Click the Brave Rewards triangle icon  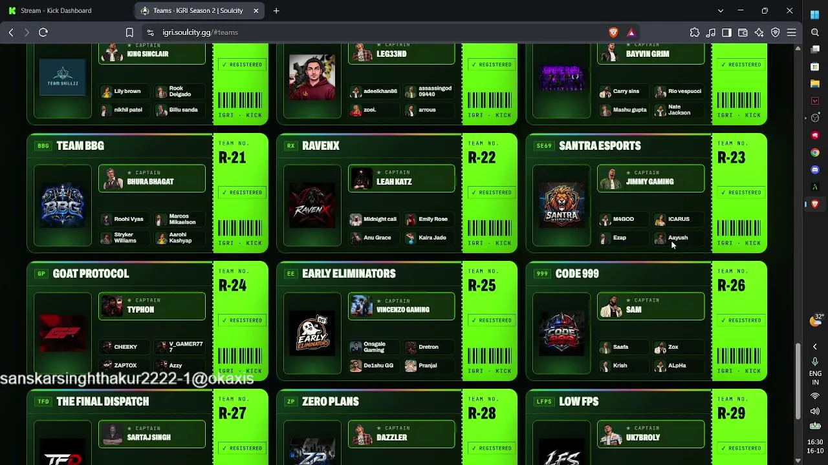pos(631,32)
